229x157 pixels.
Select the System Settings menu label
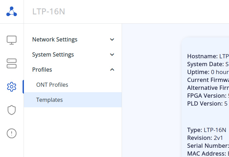tap(53, 55)
